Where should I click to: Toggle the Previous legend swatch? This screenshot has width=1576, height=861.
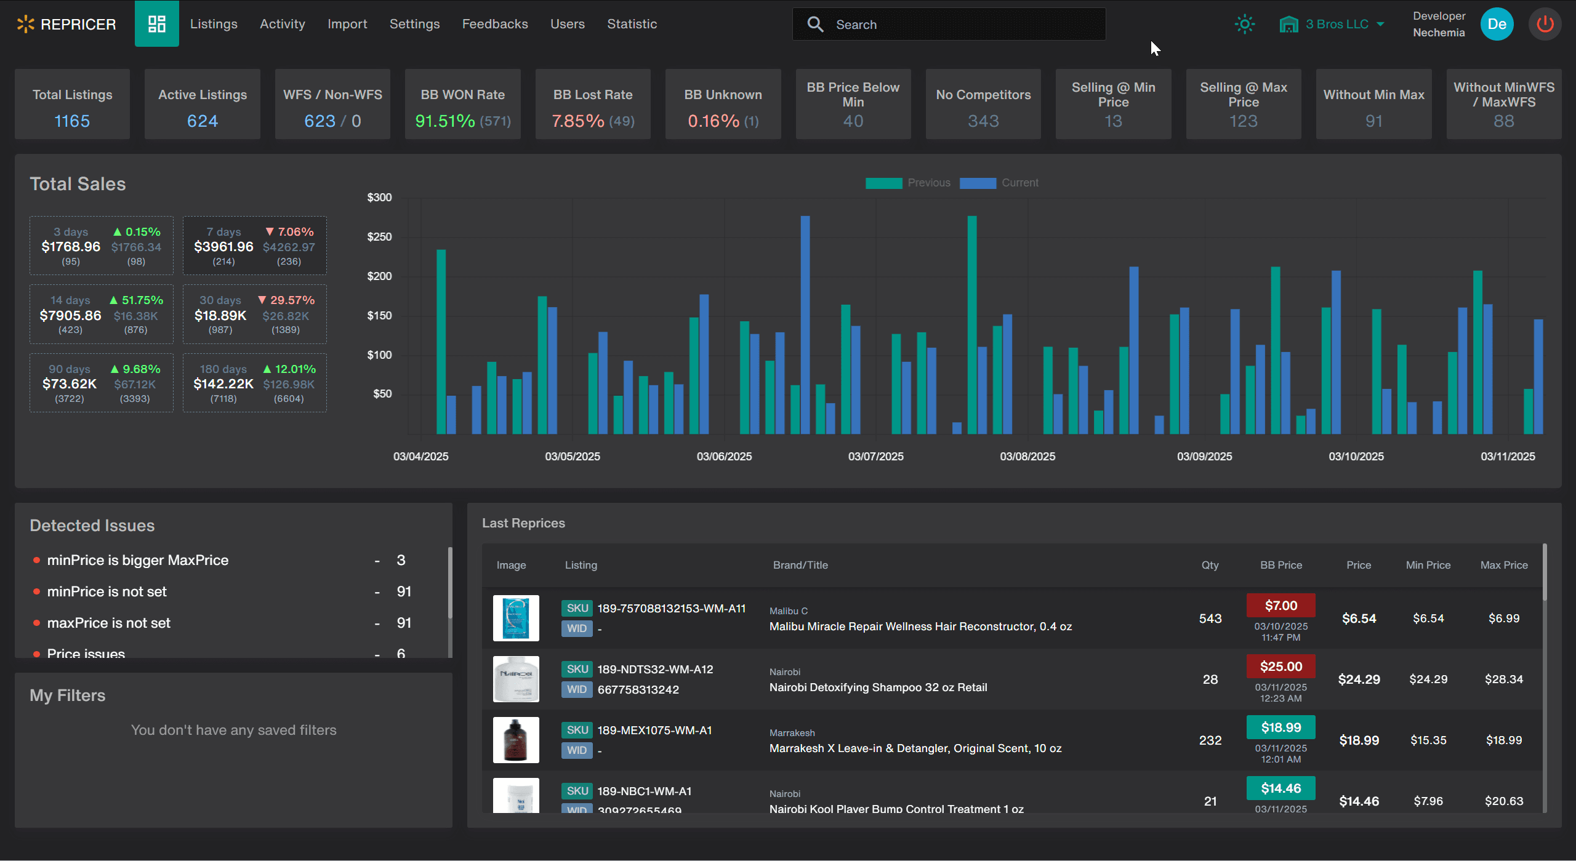[883, 183]
